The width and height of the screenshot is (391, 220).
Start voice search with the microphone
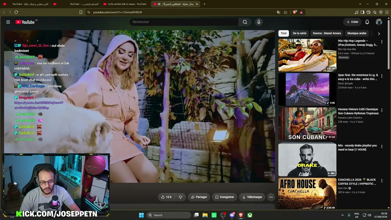(x=259, y=22)
